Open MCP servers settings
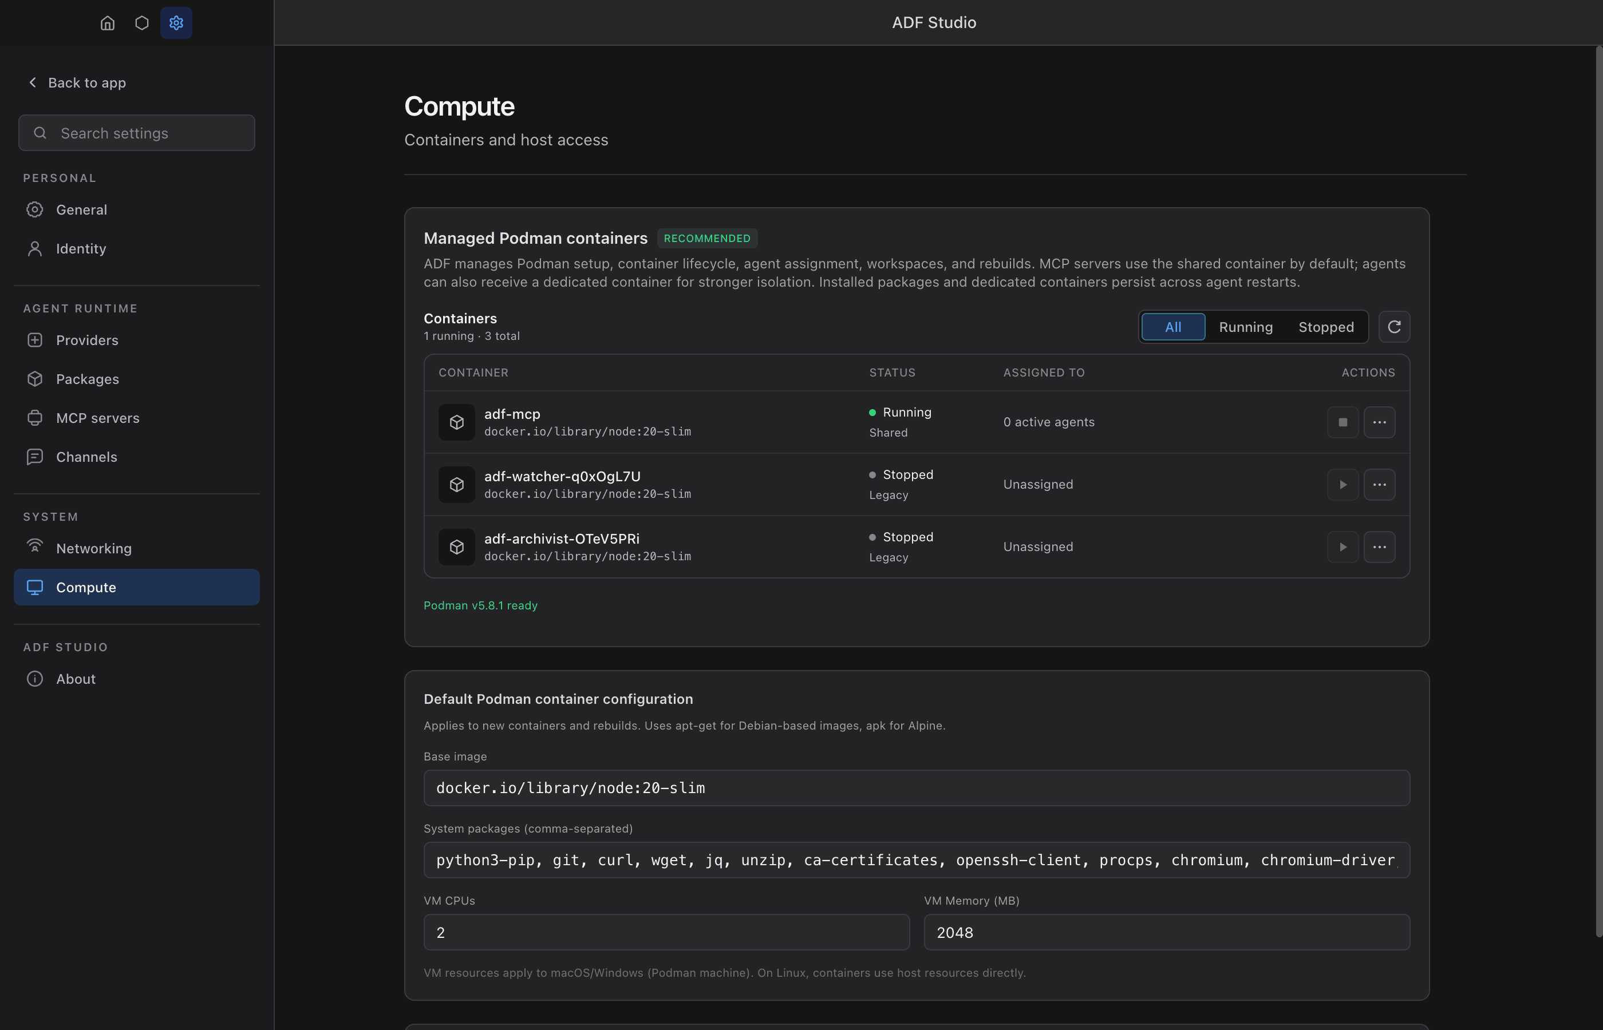The image size is (1603, 1030). coord(136,418)
